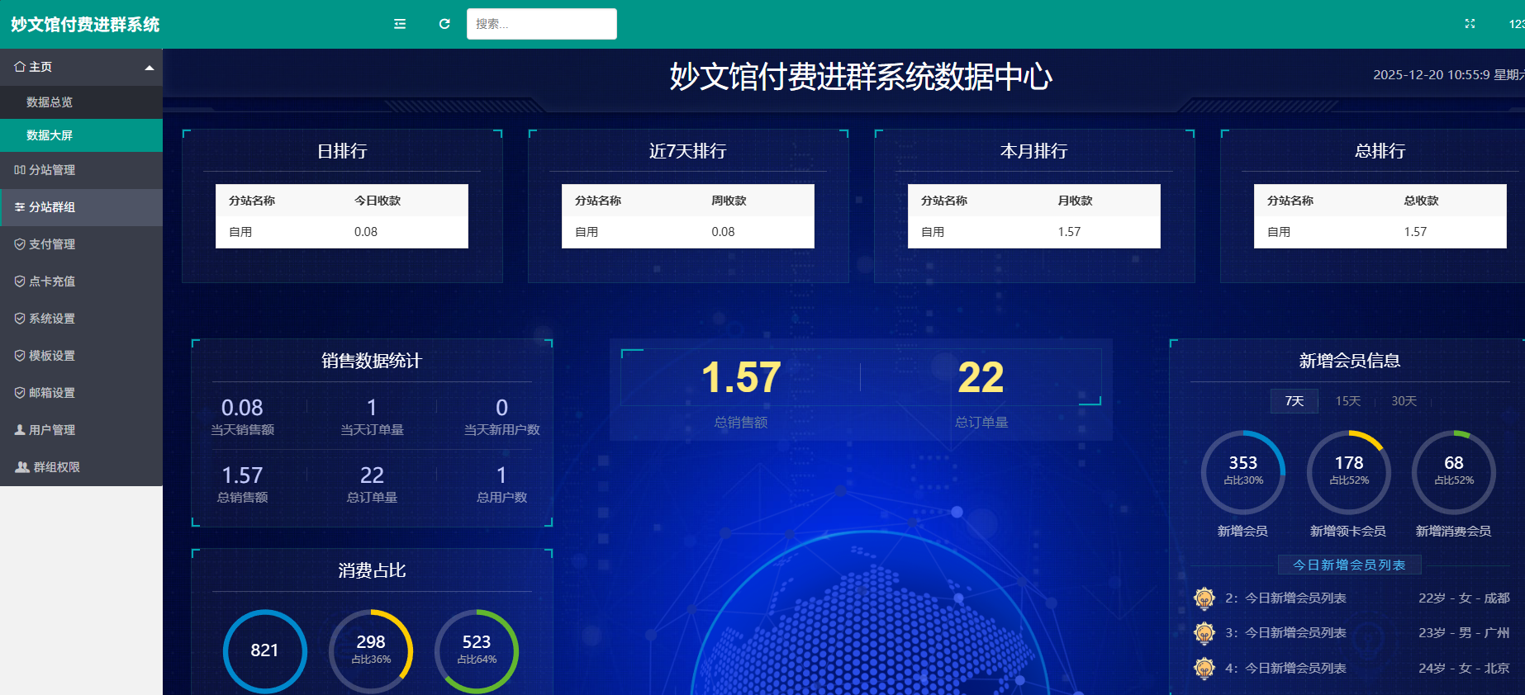Click the 用户管理 person icon
This screenshot has height=695, width=1525.
tap(20, 430)
